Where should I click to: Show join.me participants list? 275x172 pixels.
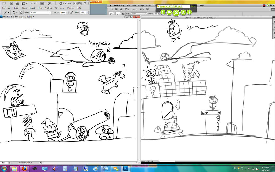point(183,12)
